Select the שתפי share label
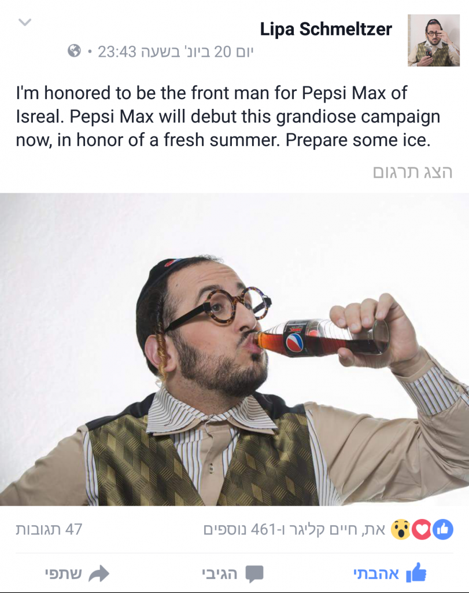This screenshot has width=469, height=593. pyautogui.click(x=63, y=574)
